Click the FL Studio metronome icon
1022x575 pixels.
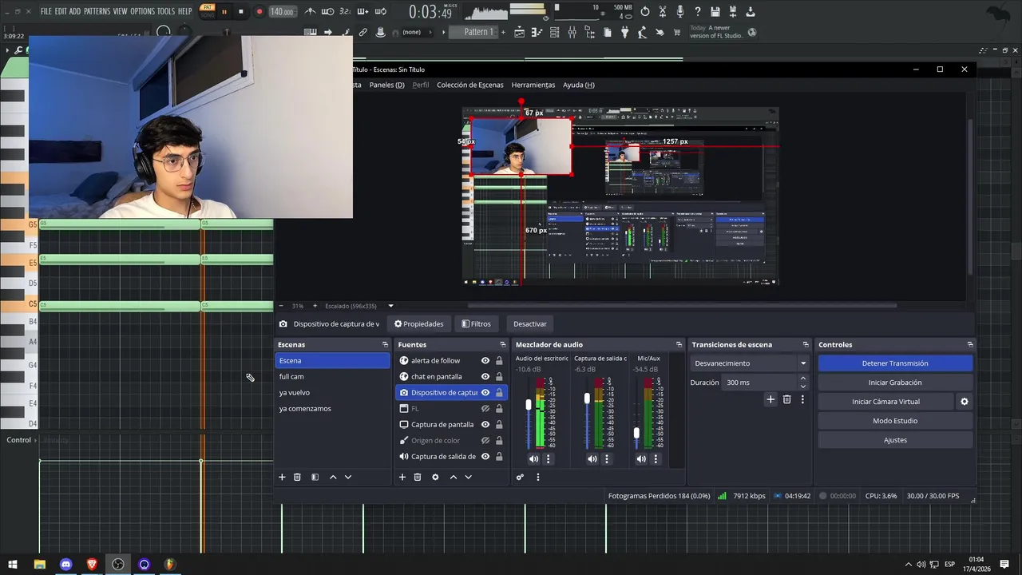coord(311,11)
